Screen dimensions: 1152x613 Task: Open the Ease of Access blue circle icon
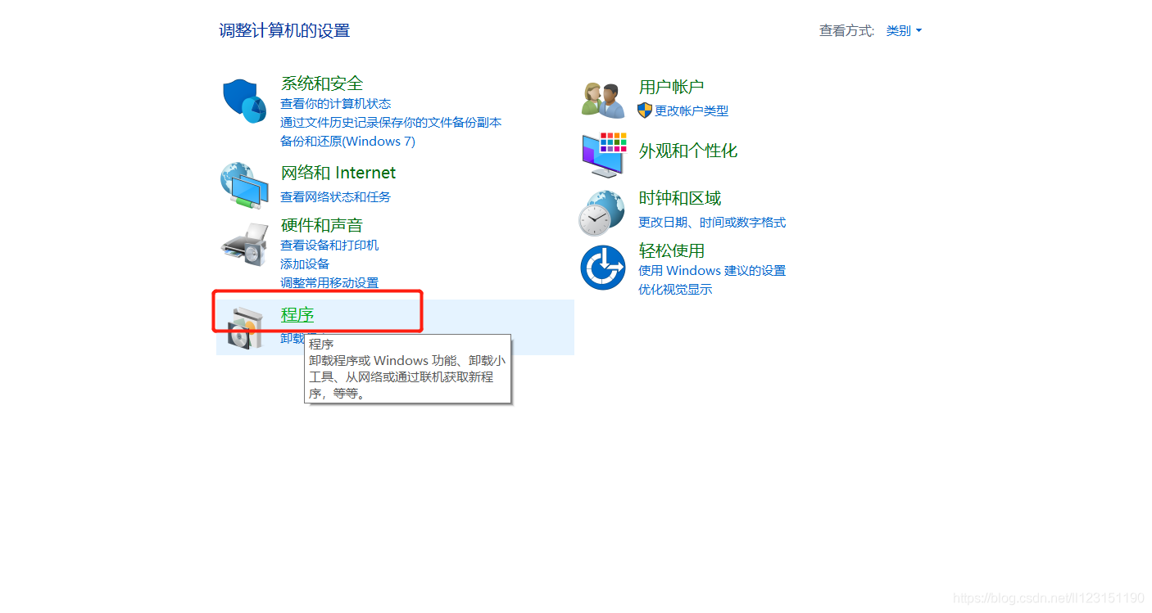pyautogui.click(x=603, y=267)
